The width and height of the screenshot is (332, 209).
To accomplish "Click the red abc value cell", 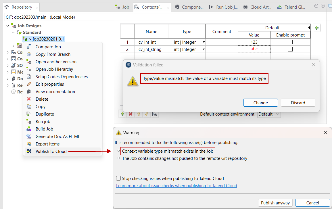I will pyautogui.click(x=254, y=49).
